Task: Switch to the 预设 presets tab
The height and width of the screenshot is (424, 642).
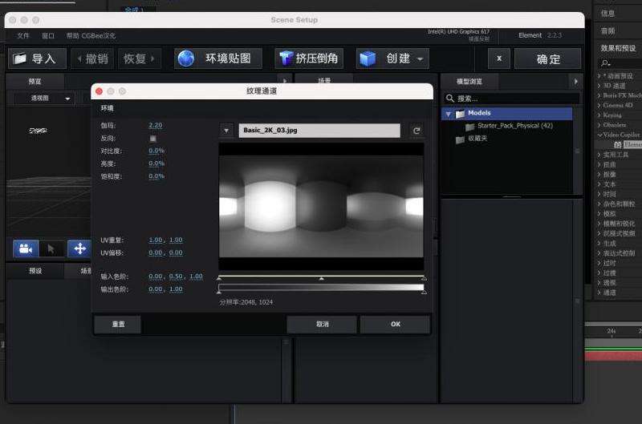Action: tap(35, 271)
